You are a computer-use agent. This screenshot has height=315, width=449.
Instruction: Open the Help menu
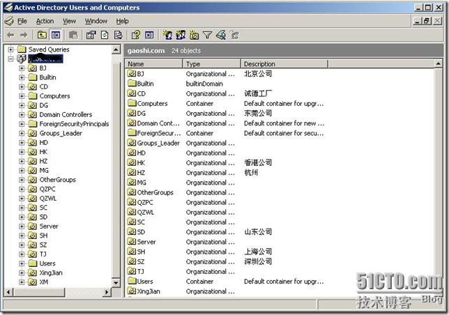pos(122,21)
